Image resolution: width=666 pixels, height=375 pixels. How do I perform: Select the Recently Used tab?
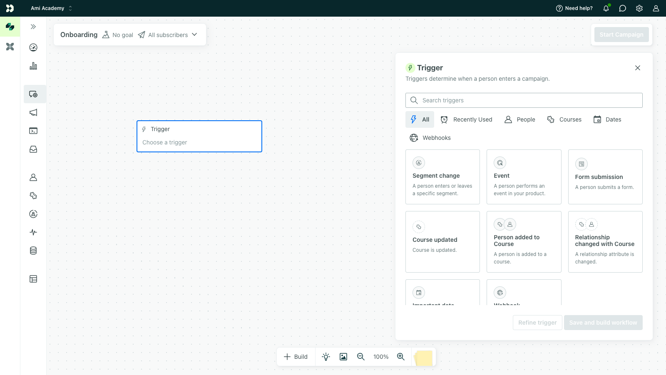[466, 119]
